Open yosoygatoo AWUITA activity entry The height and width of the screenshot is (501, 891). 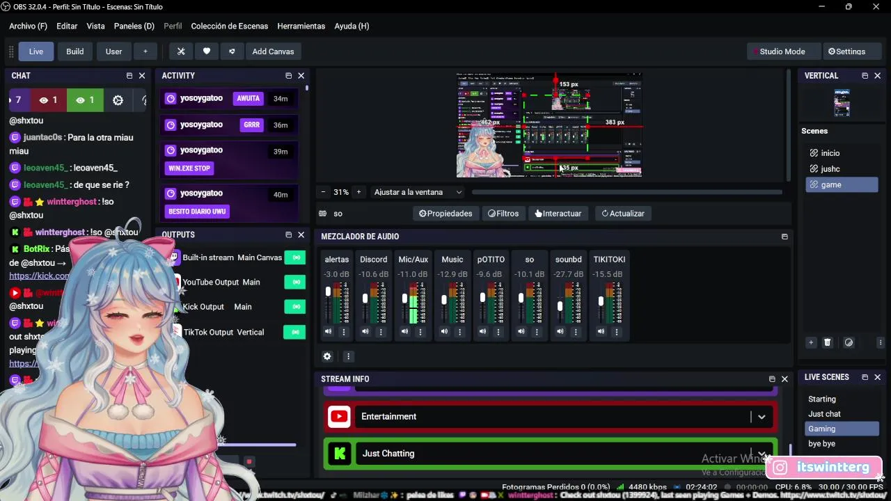pos(229,99)
